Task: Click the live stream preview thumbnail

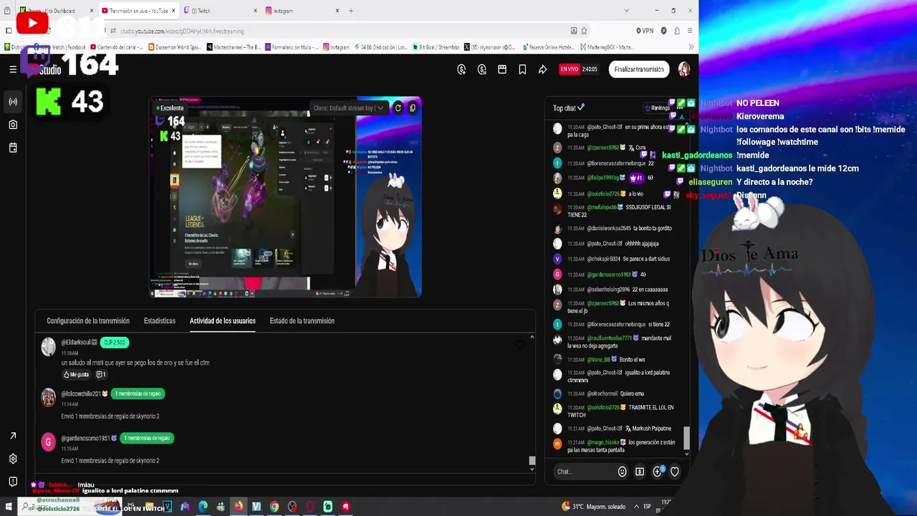Action: point(285,197)
